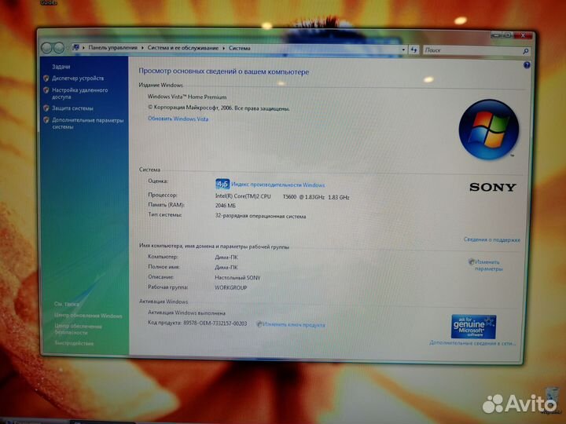Click Дима-ПК value beside Компьютер
This screenshot has width=566, height=424.
[x=226, y=258]
